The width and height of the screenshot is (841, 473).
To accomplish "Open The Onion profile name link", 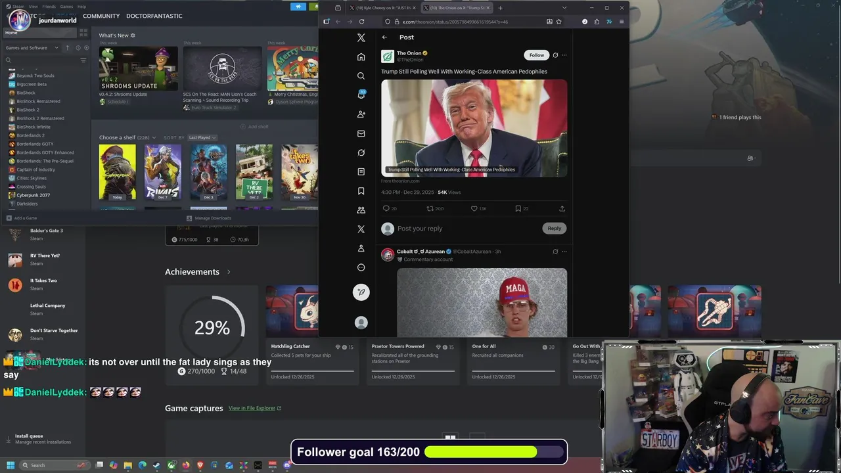I will click(409, 53).
